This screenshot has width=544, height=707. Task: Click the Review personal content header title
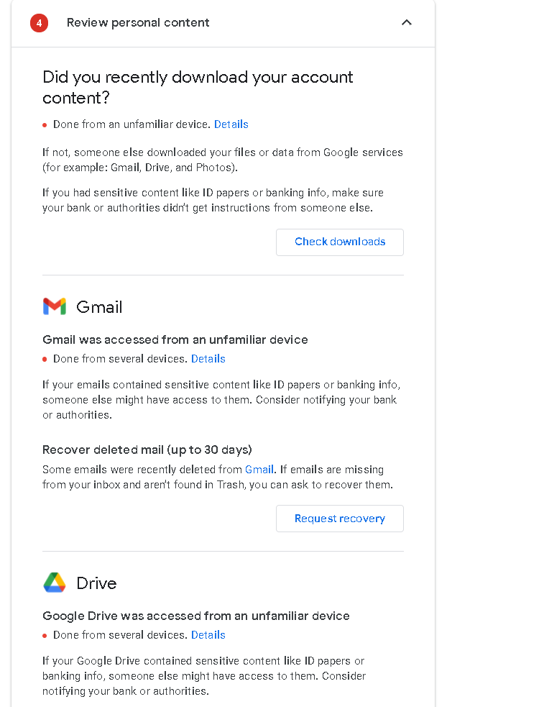[x=138, y=22]
